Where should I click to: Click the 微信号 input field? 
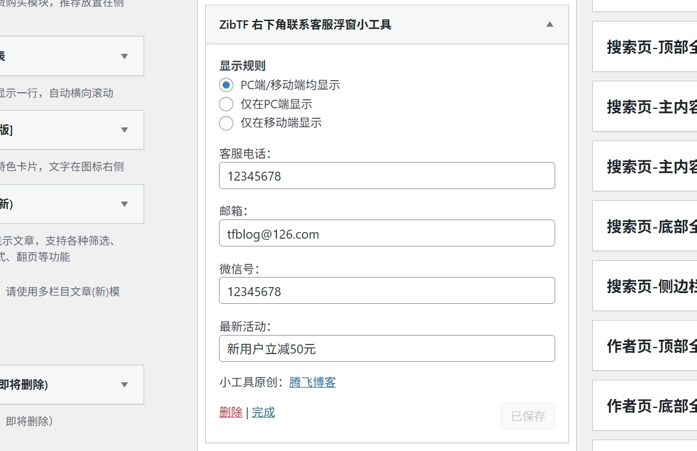387,291
